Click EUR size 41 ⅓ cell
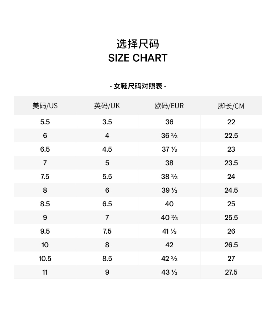Viewport: 276px width, 310px height. coord(169,231)
